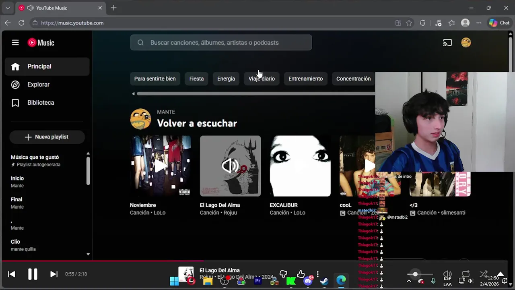The width and height of the screenshot is (515, 290).
Task: Open the Copilot Chat button
Action: click(499, 23)
